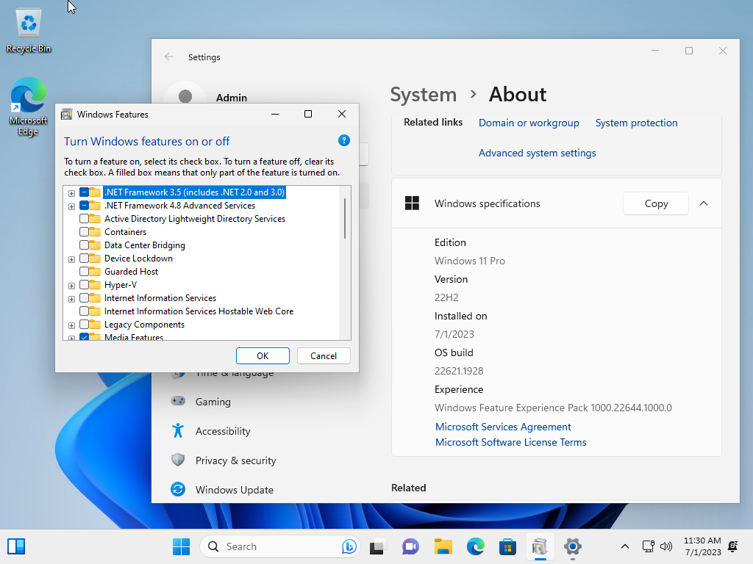
Task: Click Cancel in Windows Features dialog
Action: (324, 355)
